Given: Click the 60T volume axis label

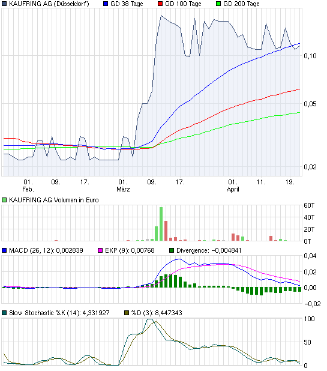Looking at the screenshot, I should click(x=309, y=205).
